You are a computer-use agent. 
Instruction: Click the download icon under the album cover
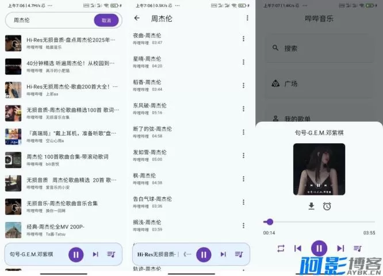tap(311, 206)
